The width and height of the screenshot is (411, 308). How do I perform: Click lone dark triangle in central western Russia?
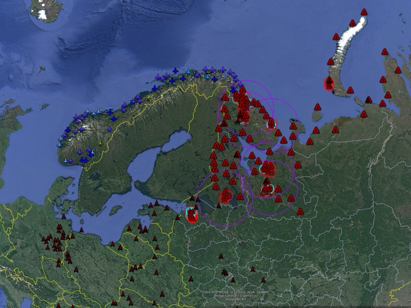point(221,256)
